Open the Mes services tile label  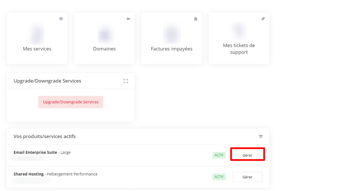pyautogui.click(x=37, y=49)
